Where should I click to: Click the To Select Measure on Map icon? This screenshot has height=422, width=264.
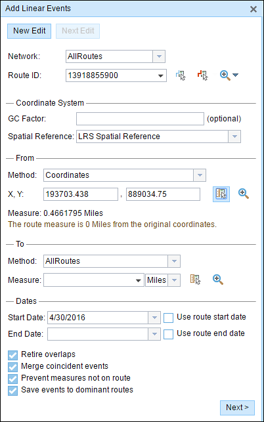click(195, 280)
